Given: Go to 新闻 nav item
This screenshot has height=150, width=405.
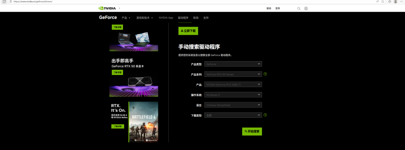Looking at the screenshot, I should [x=196, y=18].
